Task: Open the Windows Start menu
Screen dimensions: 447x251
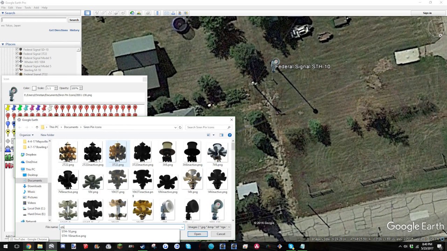Action: coord(6,246)
